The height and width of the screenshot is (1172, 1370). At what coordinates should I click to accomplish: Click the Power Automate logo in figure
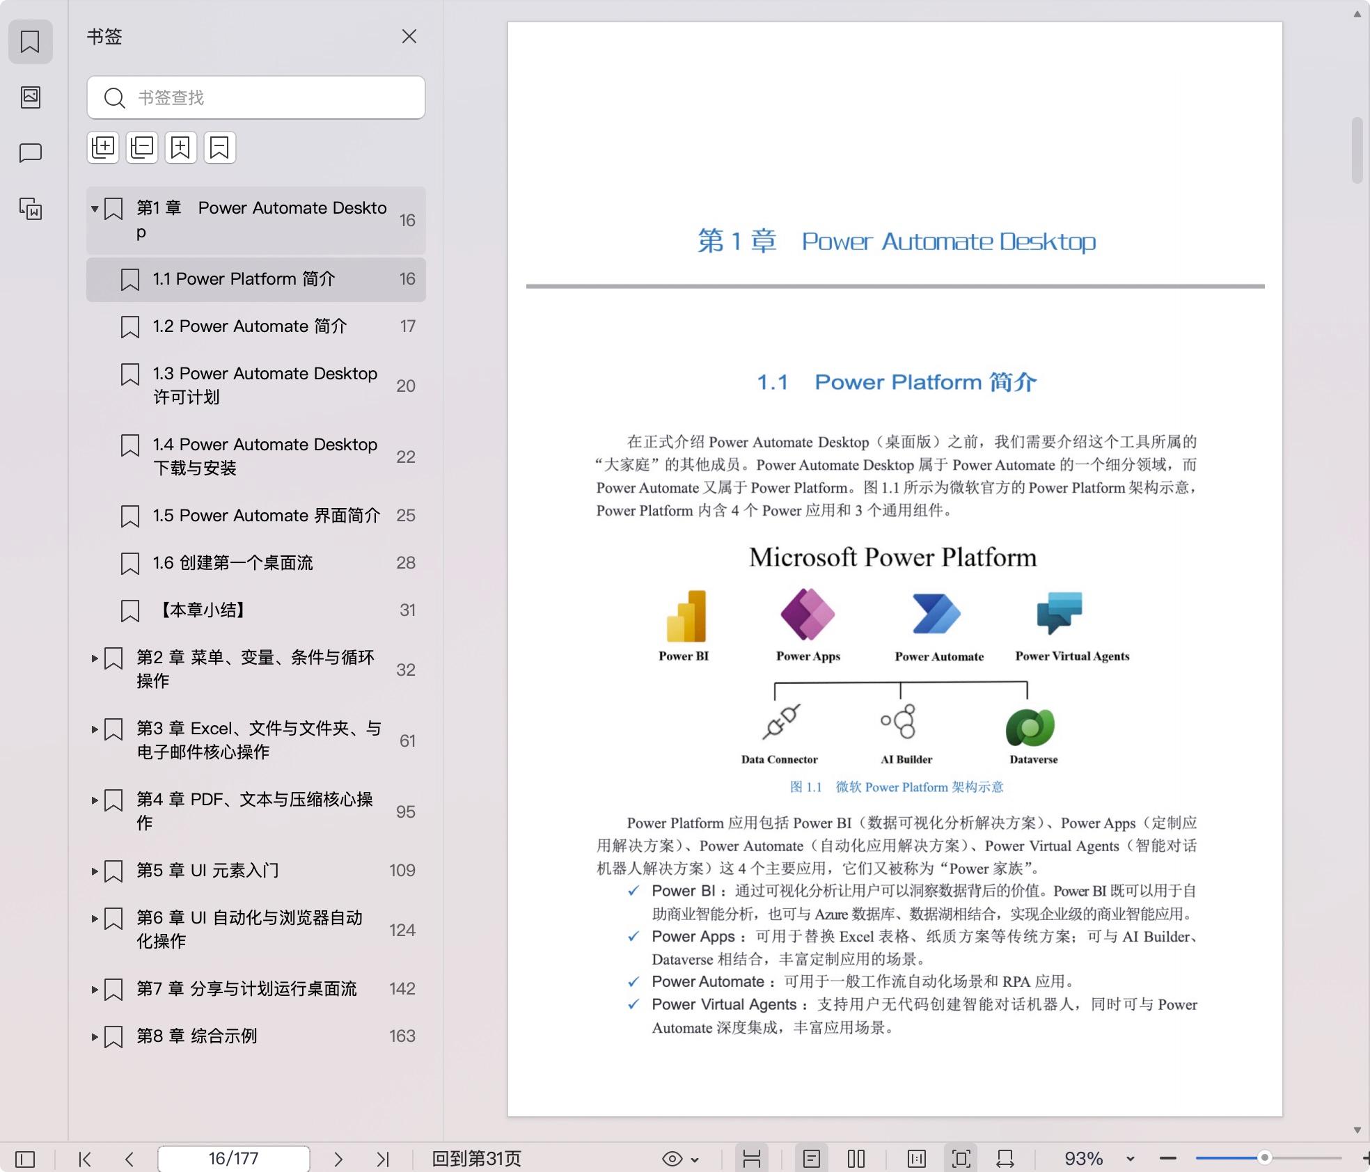tap(937, 614)
